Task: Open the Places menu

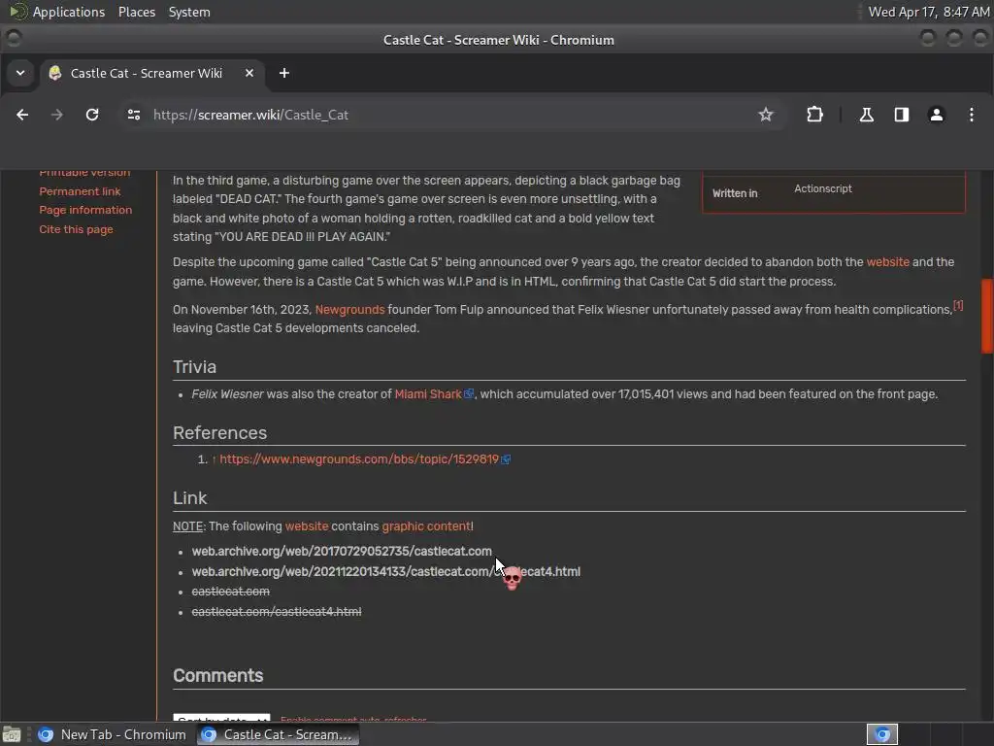Action: pyautogui.click(x=136, y=12)
